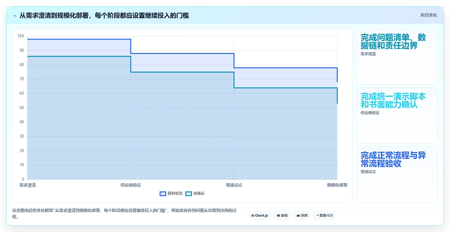
Task: Click the chart description paragraph below the chart
Action: pos(124,214)
